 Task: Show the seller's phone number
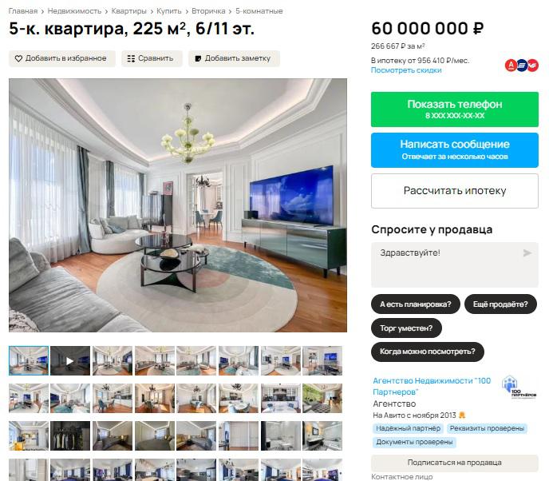pos(455,109)
